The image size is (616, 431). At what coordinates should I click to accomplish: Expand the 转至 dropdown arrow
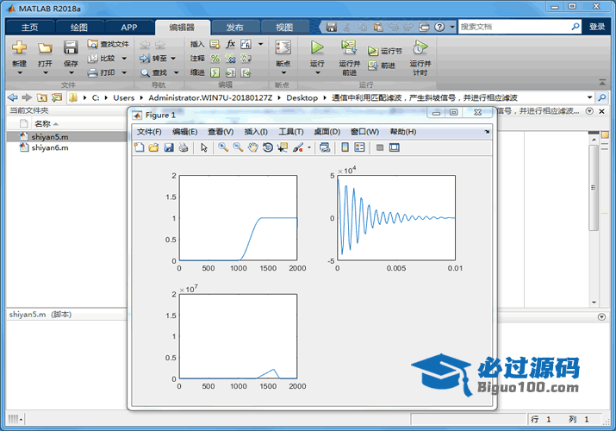click(x=173, y=59)
